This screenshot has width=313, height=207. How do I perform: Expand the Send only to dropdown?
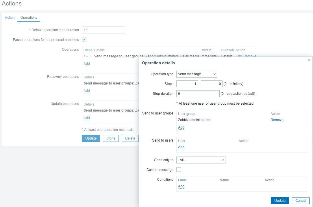(201, 160)
